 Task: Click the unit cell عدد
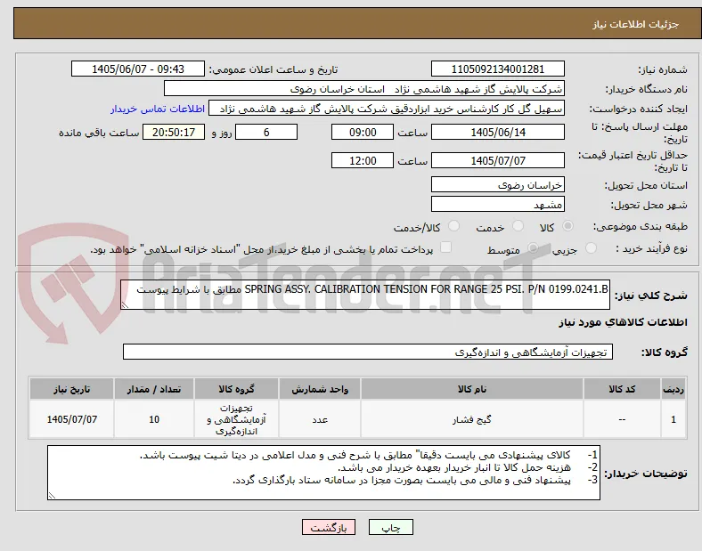320,419
